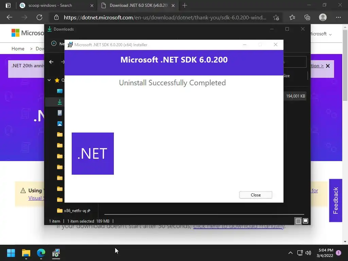Click the explorer horizontal scrollbar

point(204,214)
